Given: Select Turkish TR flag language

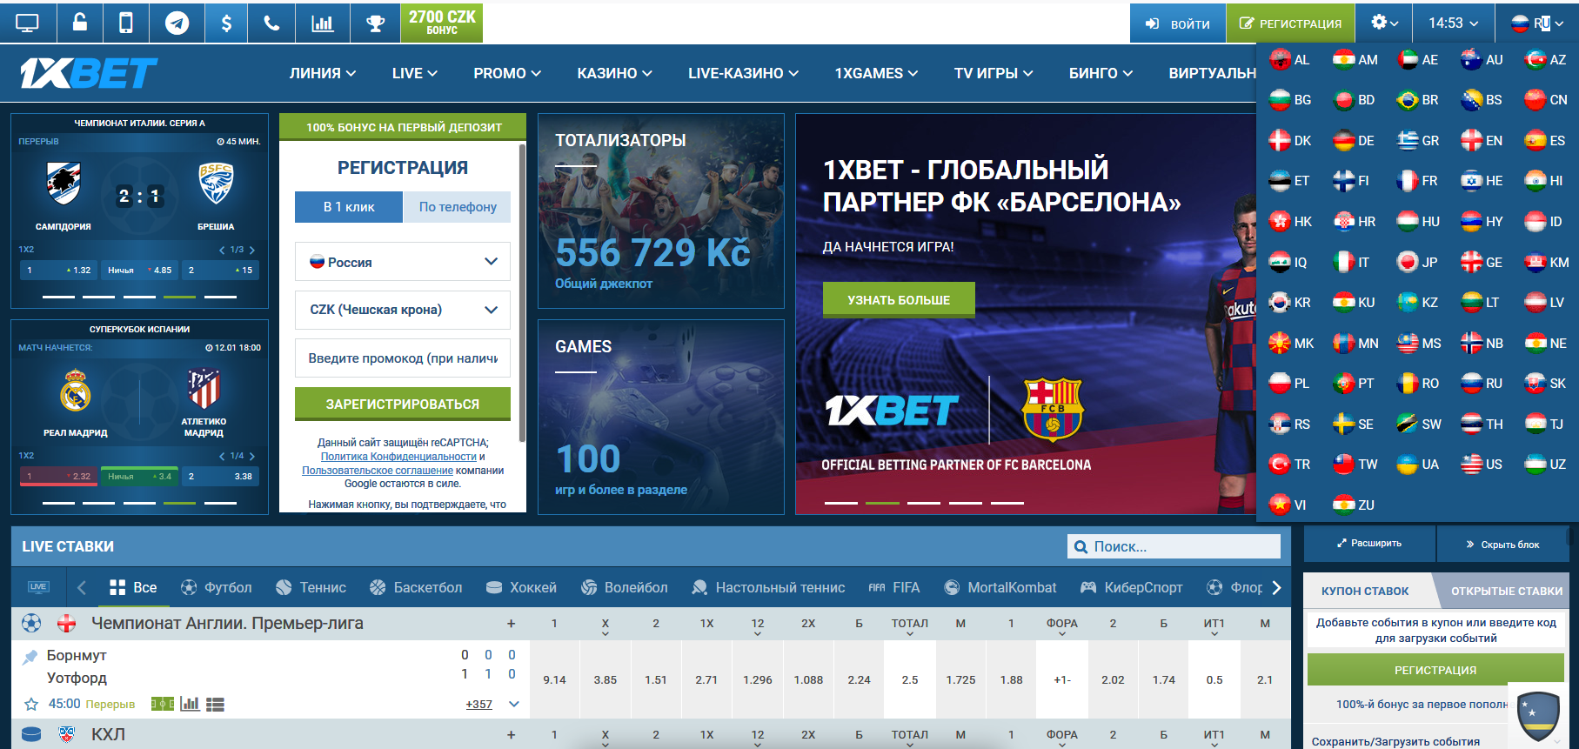Looking at the screenshot, I should [1289, 465].
